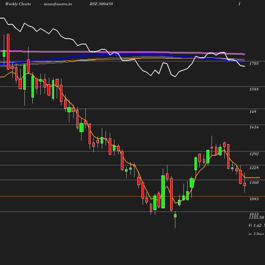This screenshot has height=265, width=265.
Task: Click the 1228 price level label
Action: click(254, 167)
